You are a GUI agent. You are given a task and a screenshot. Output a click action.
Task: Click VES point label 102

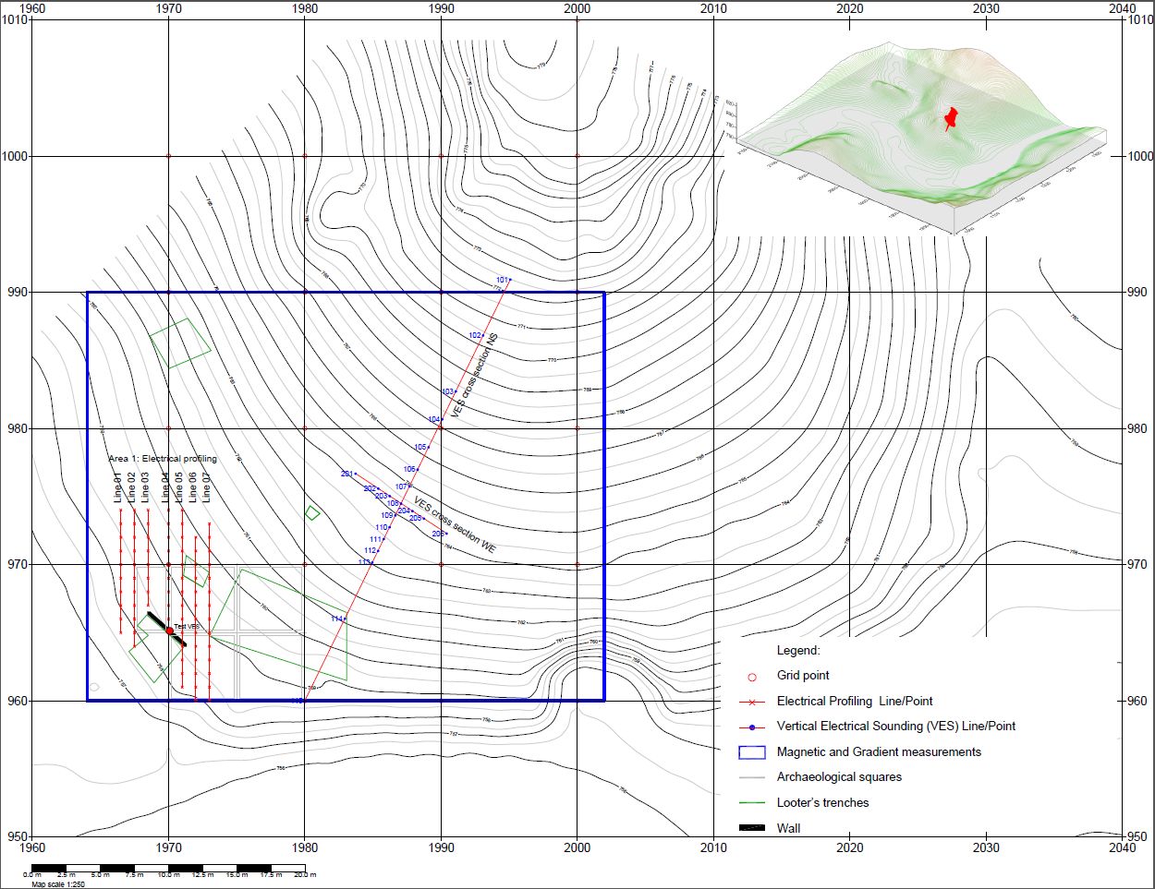point(475,336)
